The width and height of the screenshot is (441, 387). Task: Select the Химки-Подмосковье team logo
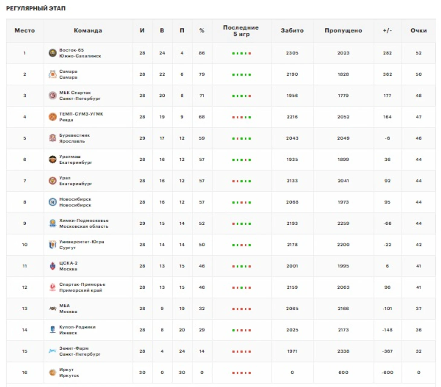[x=53, y=223]
